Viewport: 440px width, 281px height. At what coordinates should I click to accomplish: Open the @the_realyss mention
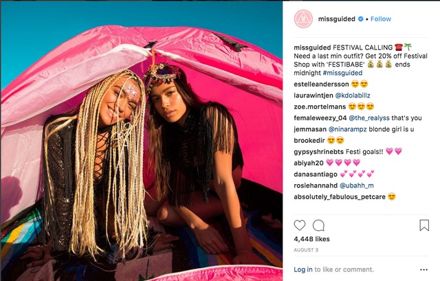coord(369,118)
